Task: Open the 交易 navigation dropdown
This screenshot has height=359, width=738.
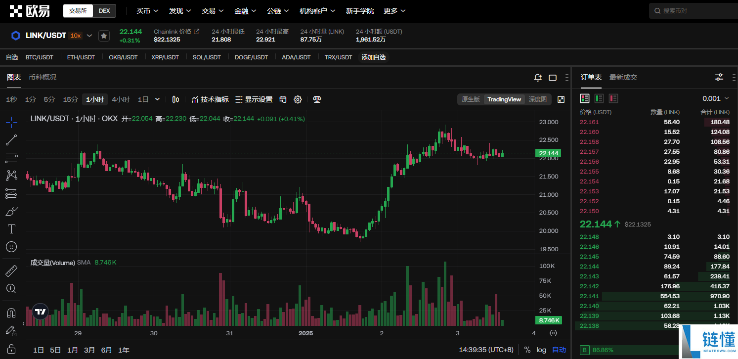Action: pyautogui.click(x=213, y=11)
